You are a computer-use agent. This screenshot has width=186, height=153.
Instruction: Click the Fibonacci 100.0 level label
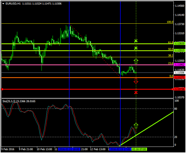coord(170,22)
